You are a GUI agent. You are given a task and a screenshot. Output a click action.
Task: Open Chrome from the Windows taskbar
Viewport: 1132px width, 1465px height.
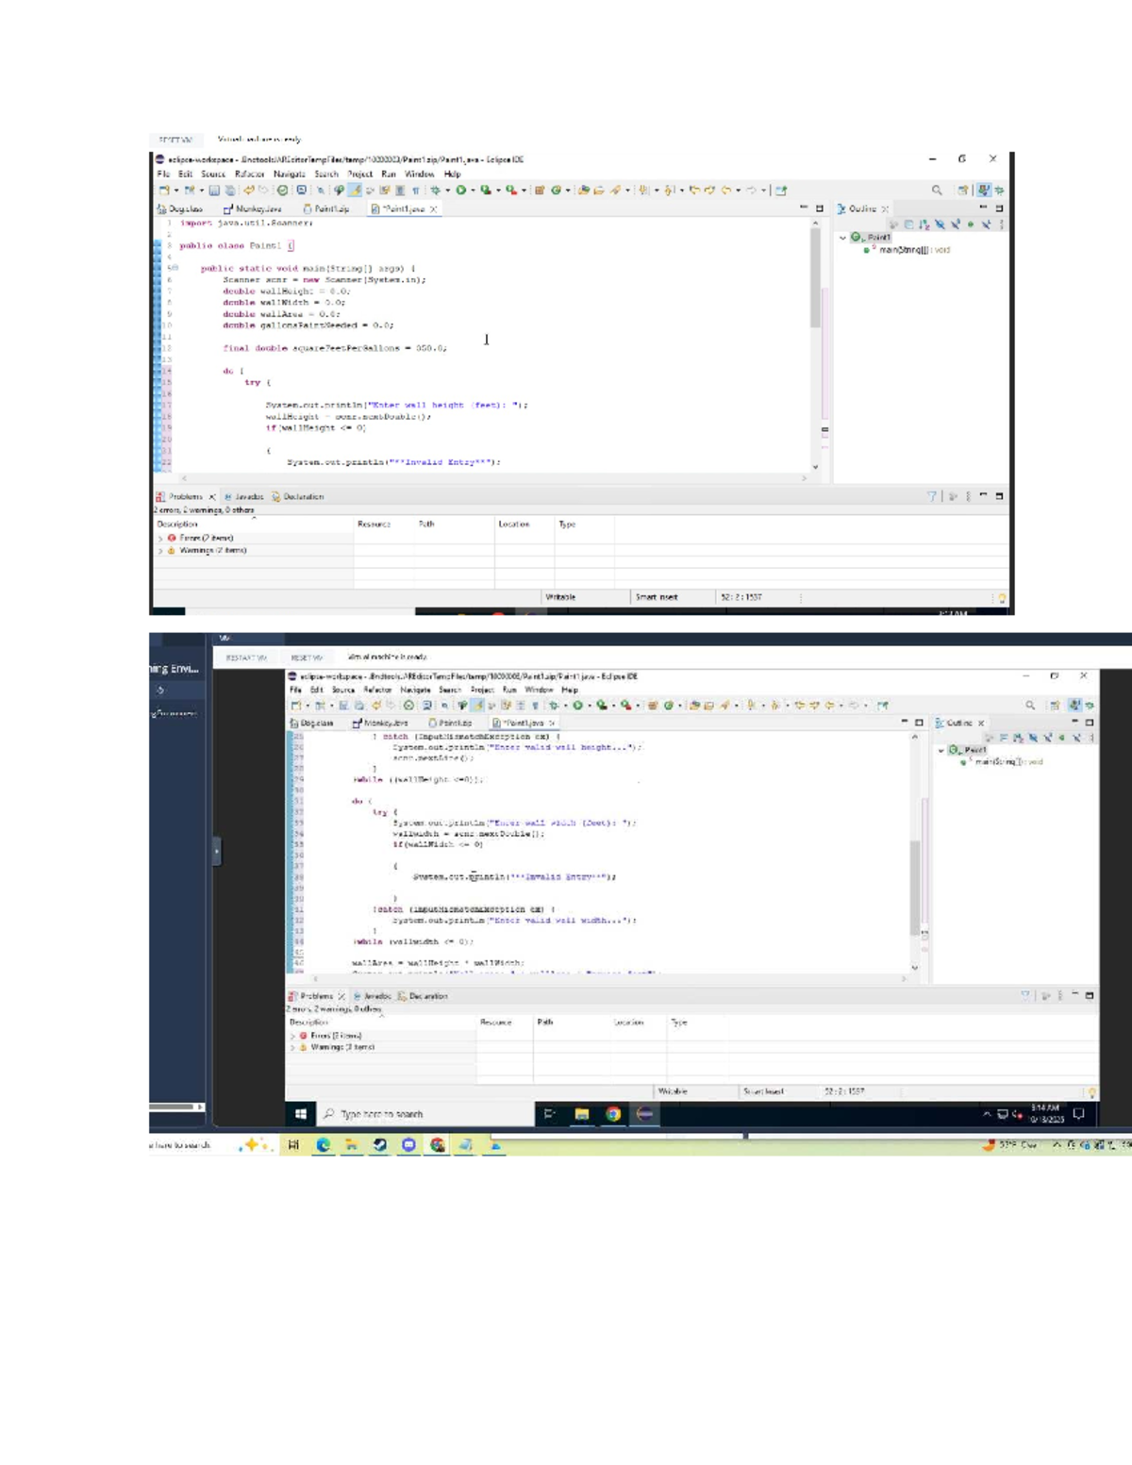coord(613,1114)
